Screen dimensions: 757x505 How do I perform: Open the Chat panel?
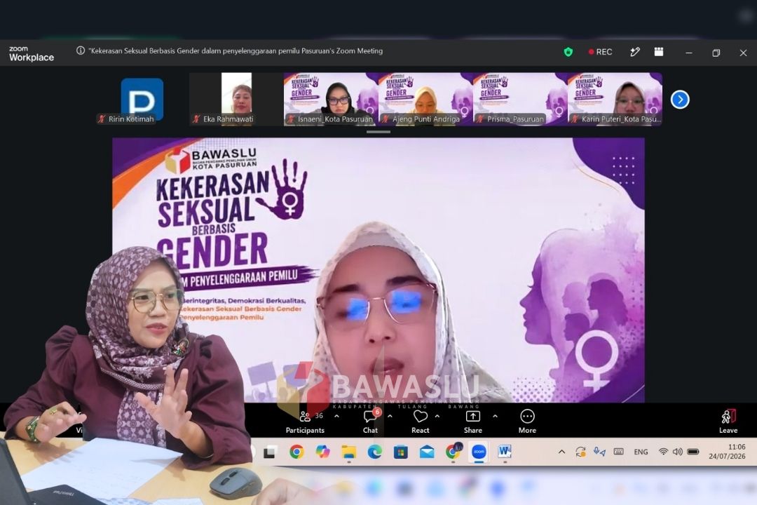370,422
